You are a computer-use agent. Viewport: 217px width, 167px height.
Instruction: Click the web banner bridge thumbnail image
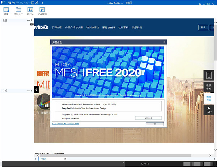click(x=43, y=101)
